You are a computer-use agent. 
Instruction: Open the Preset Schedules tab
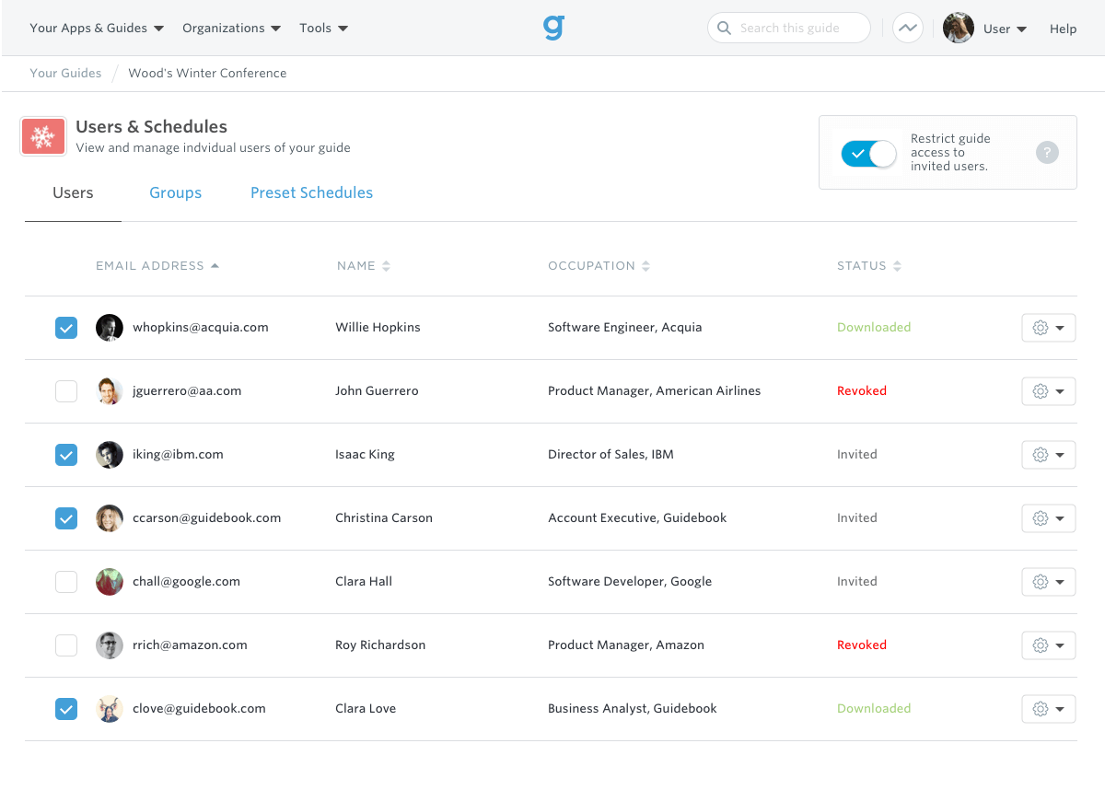point(311,192)
